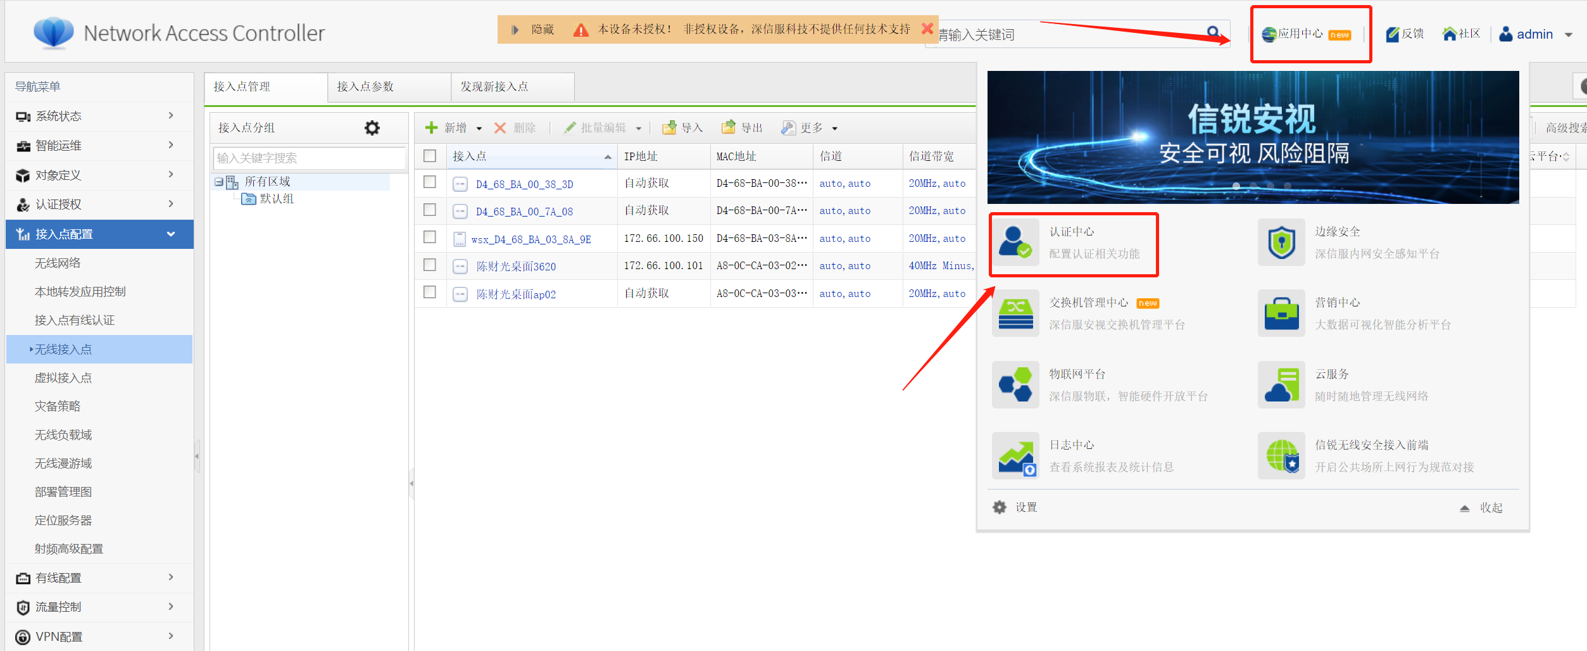Expand the 认证授权 menu
This screenshot has width=1587, height=651.
click(99, 205)
